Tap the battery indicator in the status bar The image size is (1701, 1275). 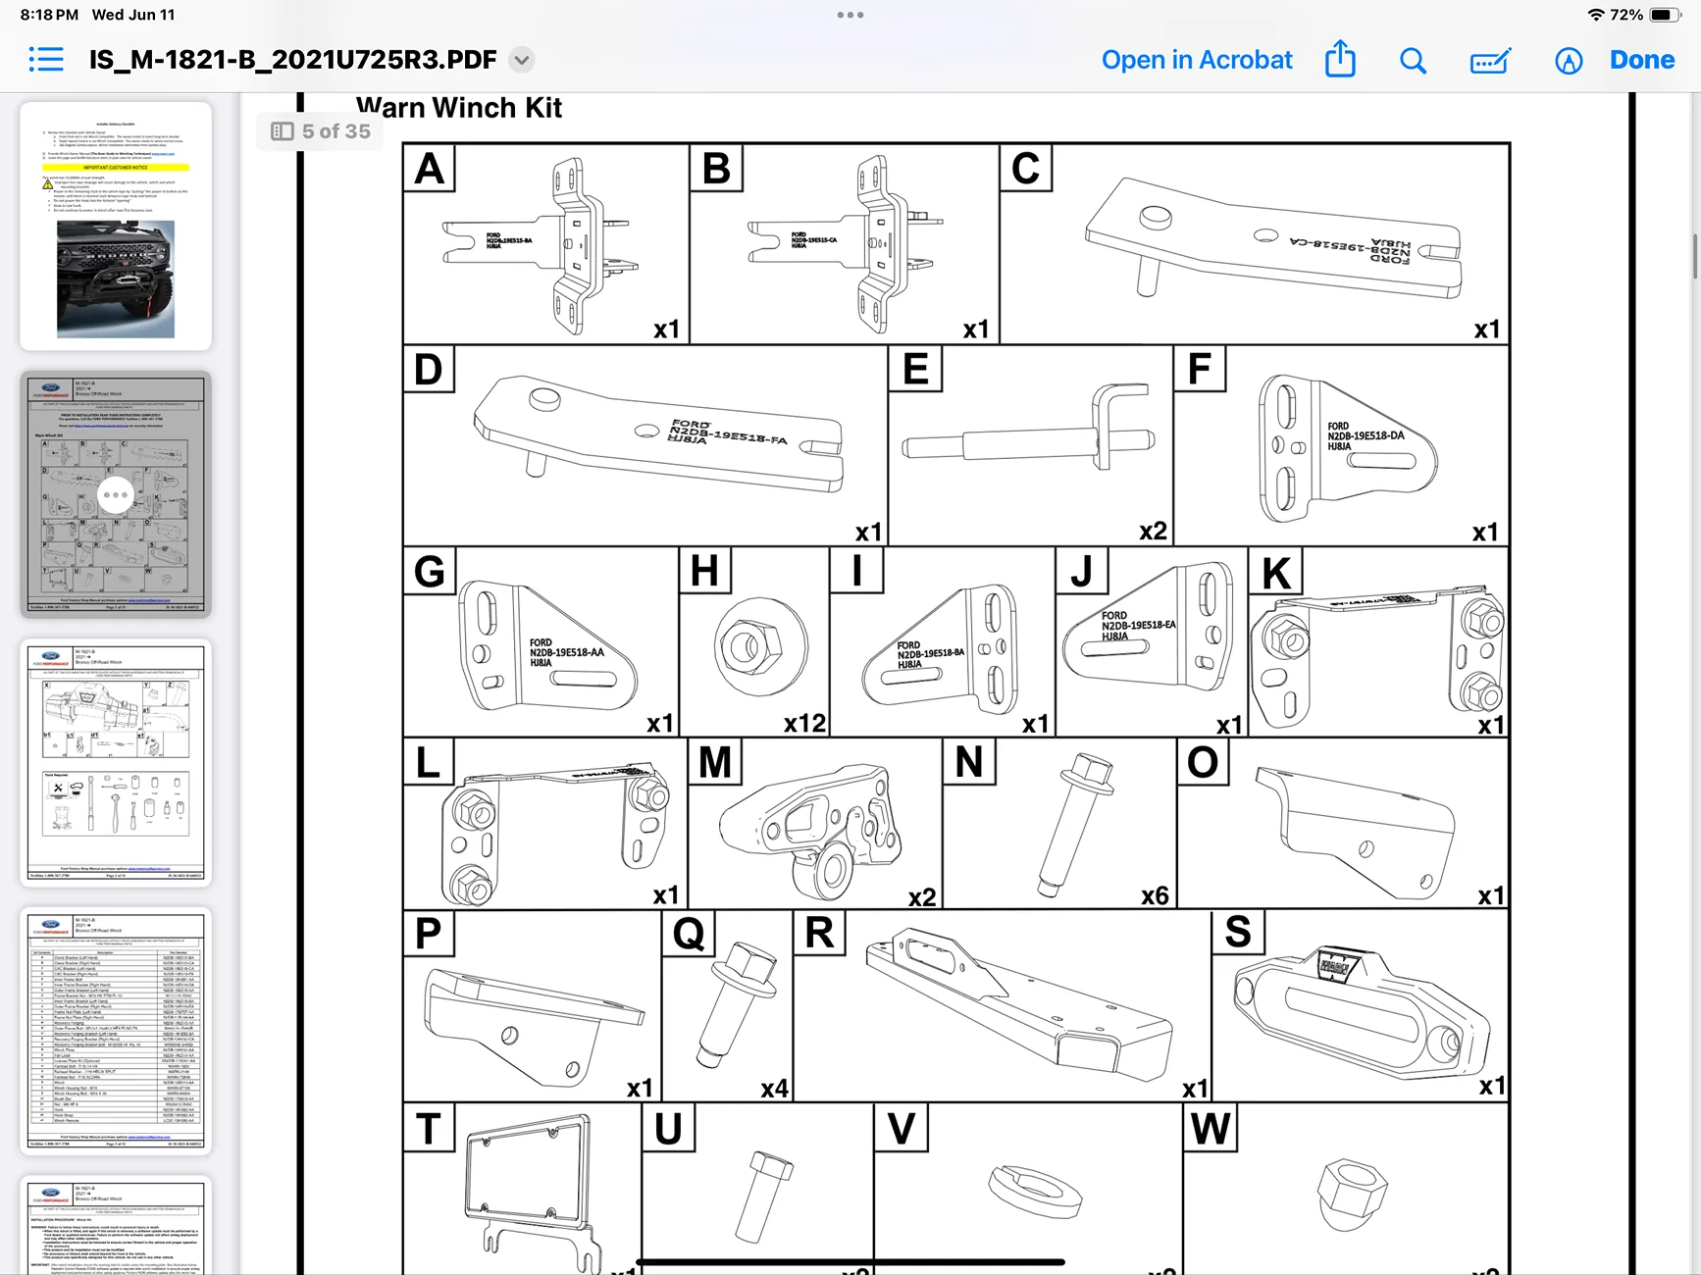click(1666, 15)
